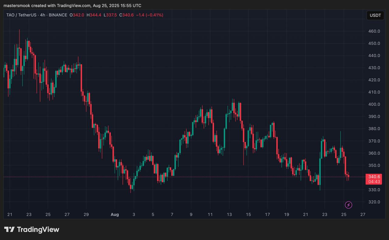Select the open value O342.0

pos(77,15)
